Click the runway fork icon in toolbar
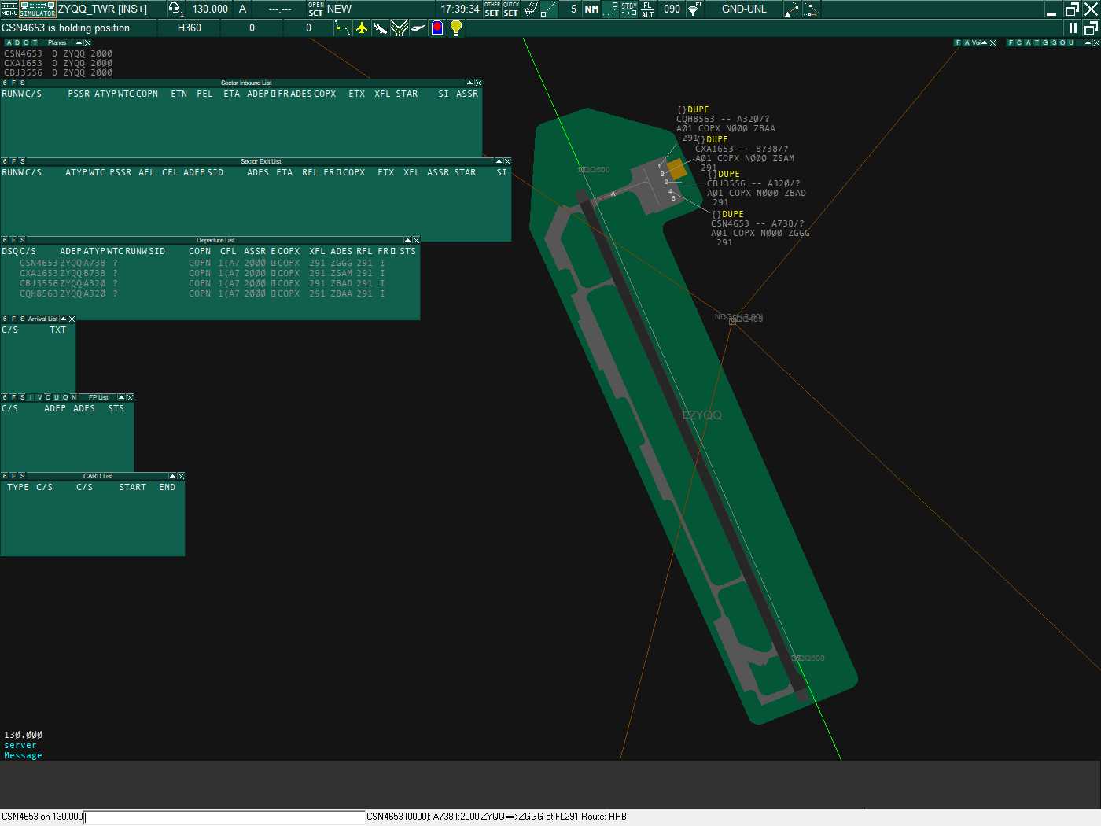 (400, 28)
